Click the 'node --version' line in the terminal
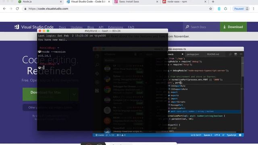Image resolution: width=258 pixels, height=145 pixels. [52, 52]
